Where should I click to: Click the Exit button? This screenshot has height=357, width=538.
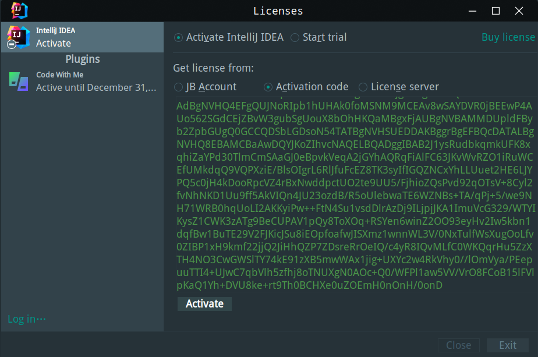[507, 345]
